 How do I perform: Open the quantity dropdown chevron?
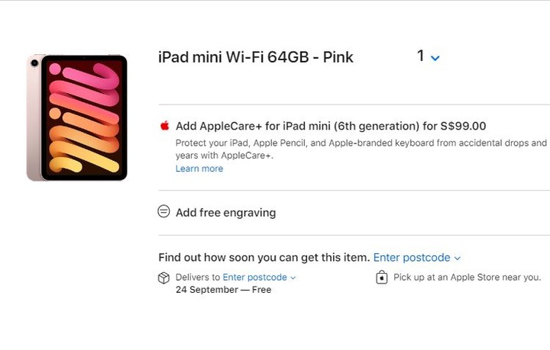click(x=435, y=58)
